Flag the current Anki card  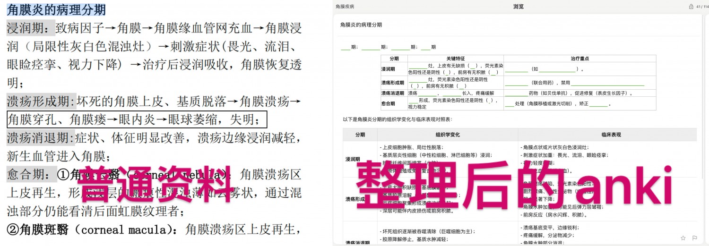pos(695,238)
